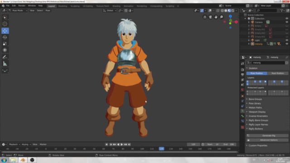The width and height of the screenshot is (290, 163).
Task: Expand Rigify Layer Names panel
Action: tap(258, 125)
